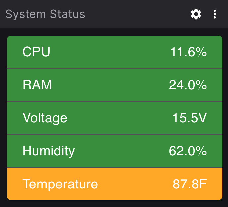Select the Voltage label
The image size is (228, 207).
pyautogui.click(x=45, y=118)
